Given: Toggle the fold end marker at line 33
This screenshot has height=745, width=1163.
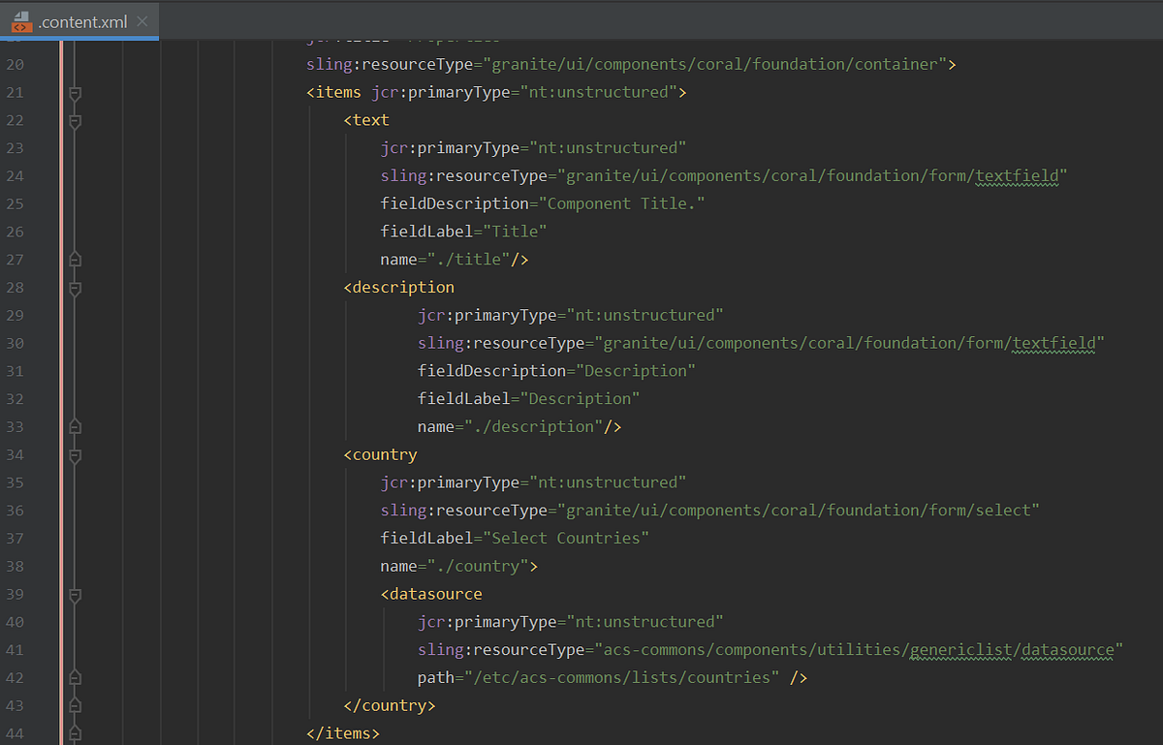Looking at the screenshot, I should (x=75, y=426).
